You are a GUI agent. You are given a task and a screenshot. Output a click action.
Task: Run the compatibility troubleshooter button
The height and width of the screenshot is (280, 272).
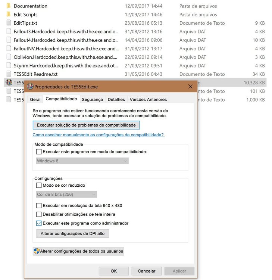[86, 125]
